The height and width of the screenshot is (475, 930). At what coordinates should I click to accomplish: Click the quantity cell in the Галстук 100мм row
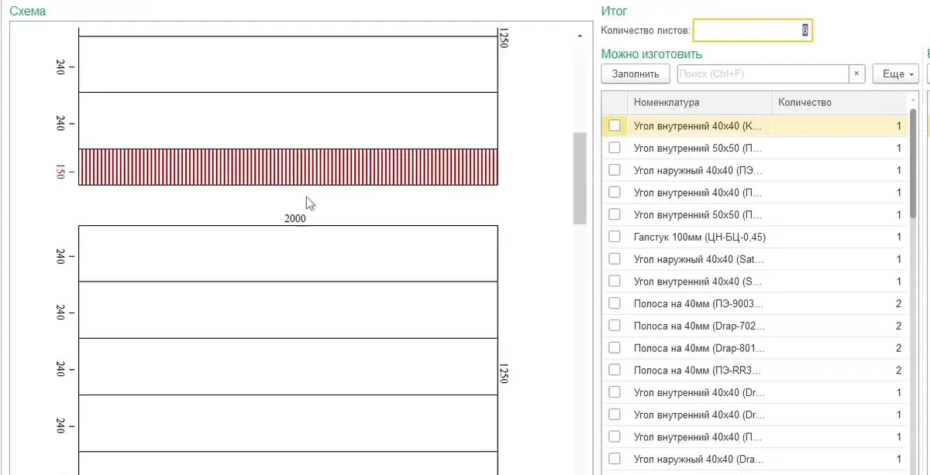point(839,237)
